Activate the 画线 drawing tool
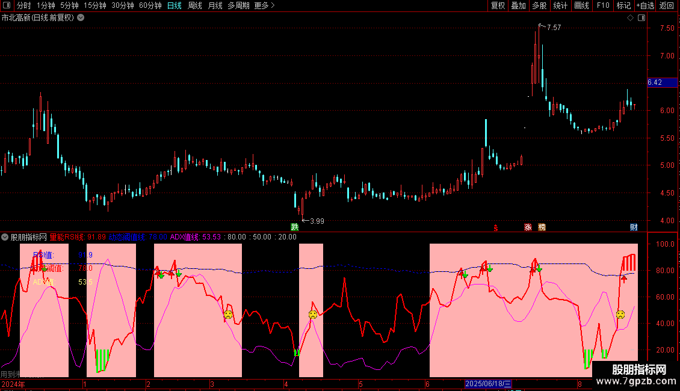Screen dimensions: 680x391 coord(581,5)
